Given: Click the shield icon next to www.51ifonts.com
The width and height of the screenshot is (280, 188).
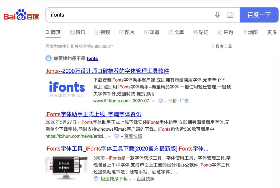Looking at the screenshot, I should (x=161, y=101).
